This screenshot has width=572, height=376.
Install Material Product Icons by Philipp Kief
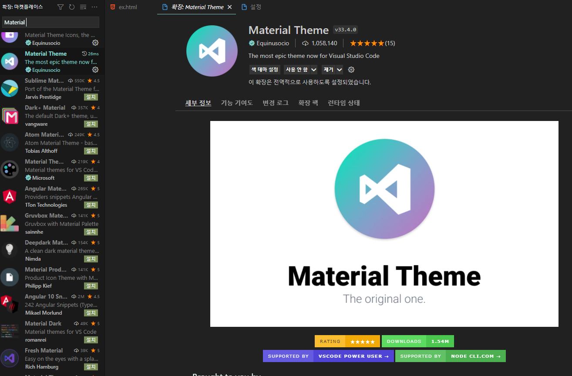91,286
